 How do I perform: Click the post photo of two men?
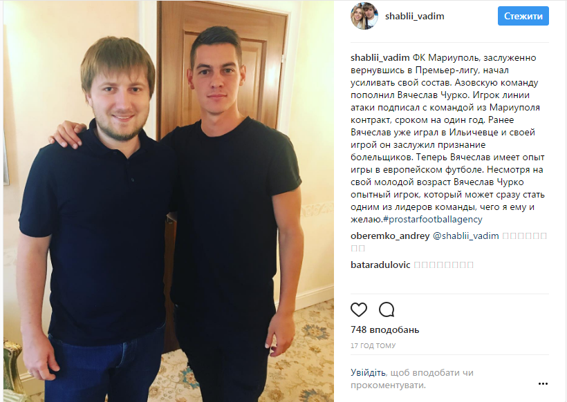click(x=169, y=201)
